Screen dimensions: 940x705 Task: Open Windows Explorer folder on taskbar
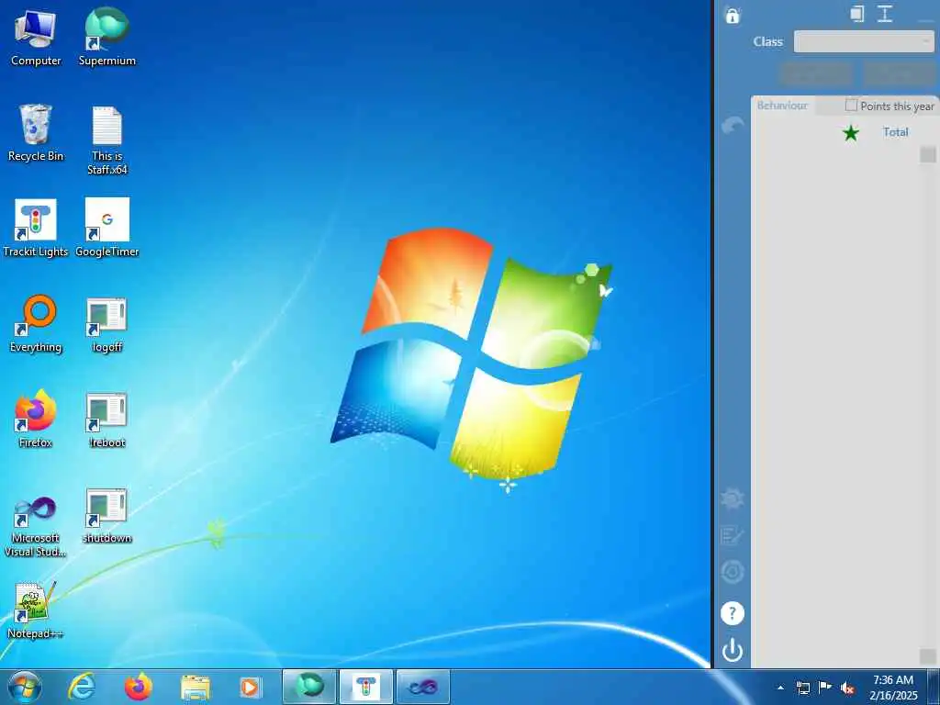coord(196,688)
